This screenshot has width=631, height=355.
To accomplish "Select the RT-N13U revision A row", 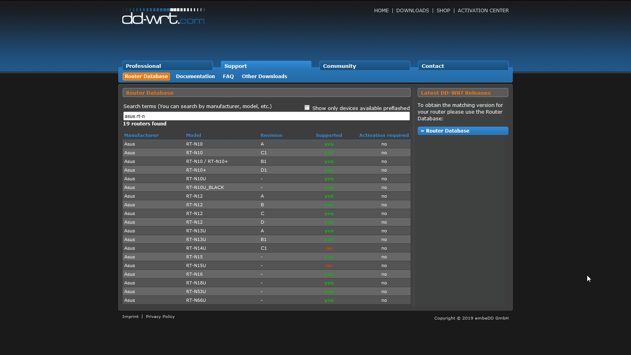I will (x=267, y=231).
